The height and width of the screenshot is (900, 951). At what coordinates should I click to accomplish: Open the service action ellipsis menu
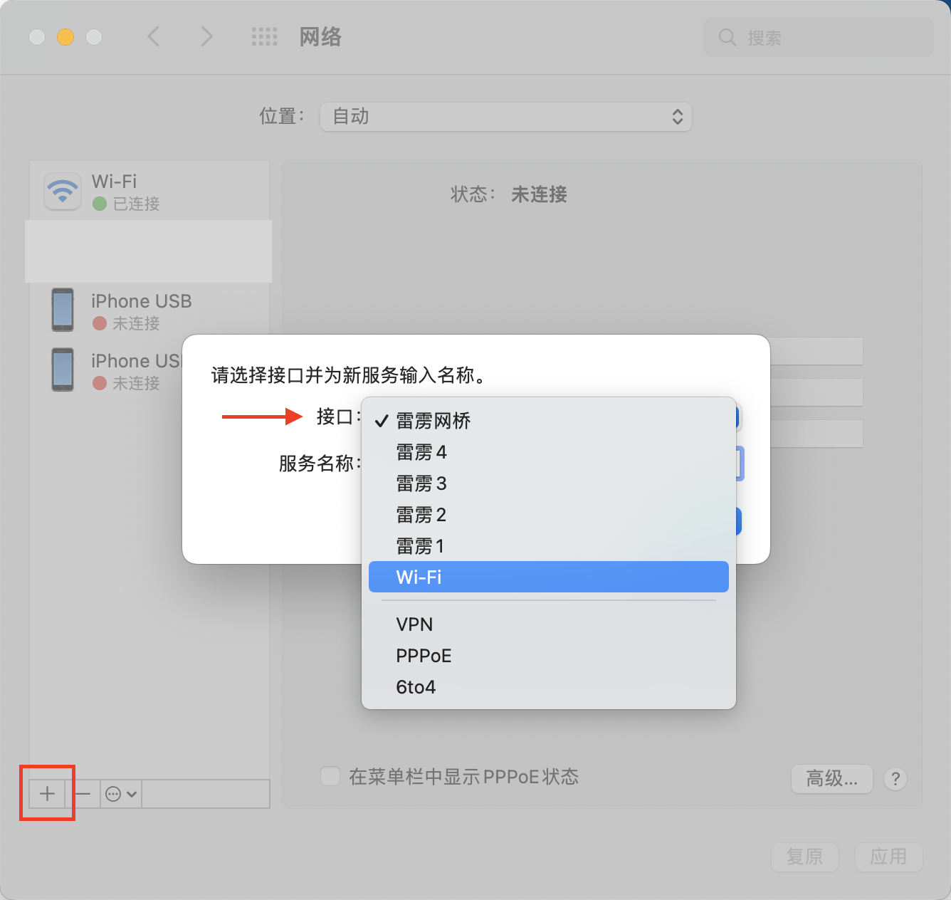point(120,793)
